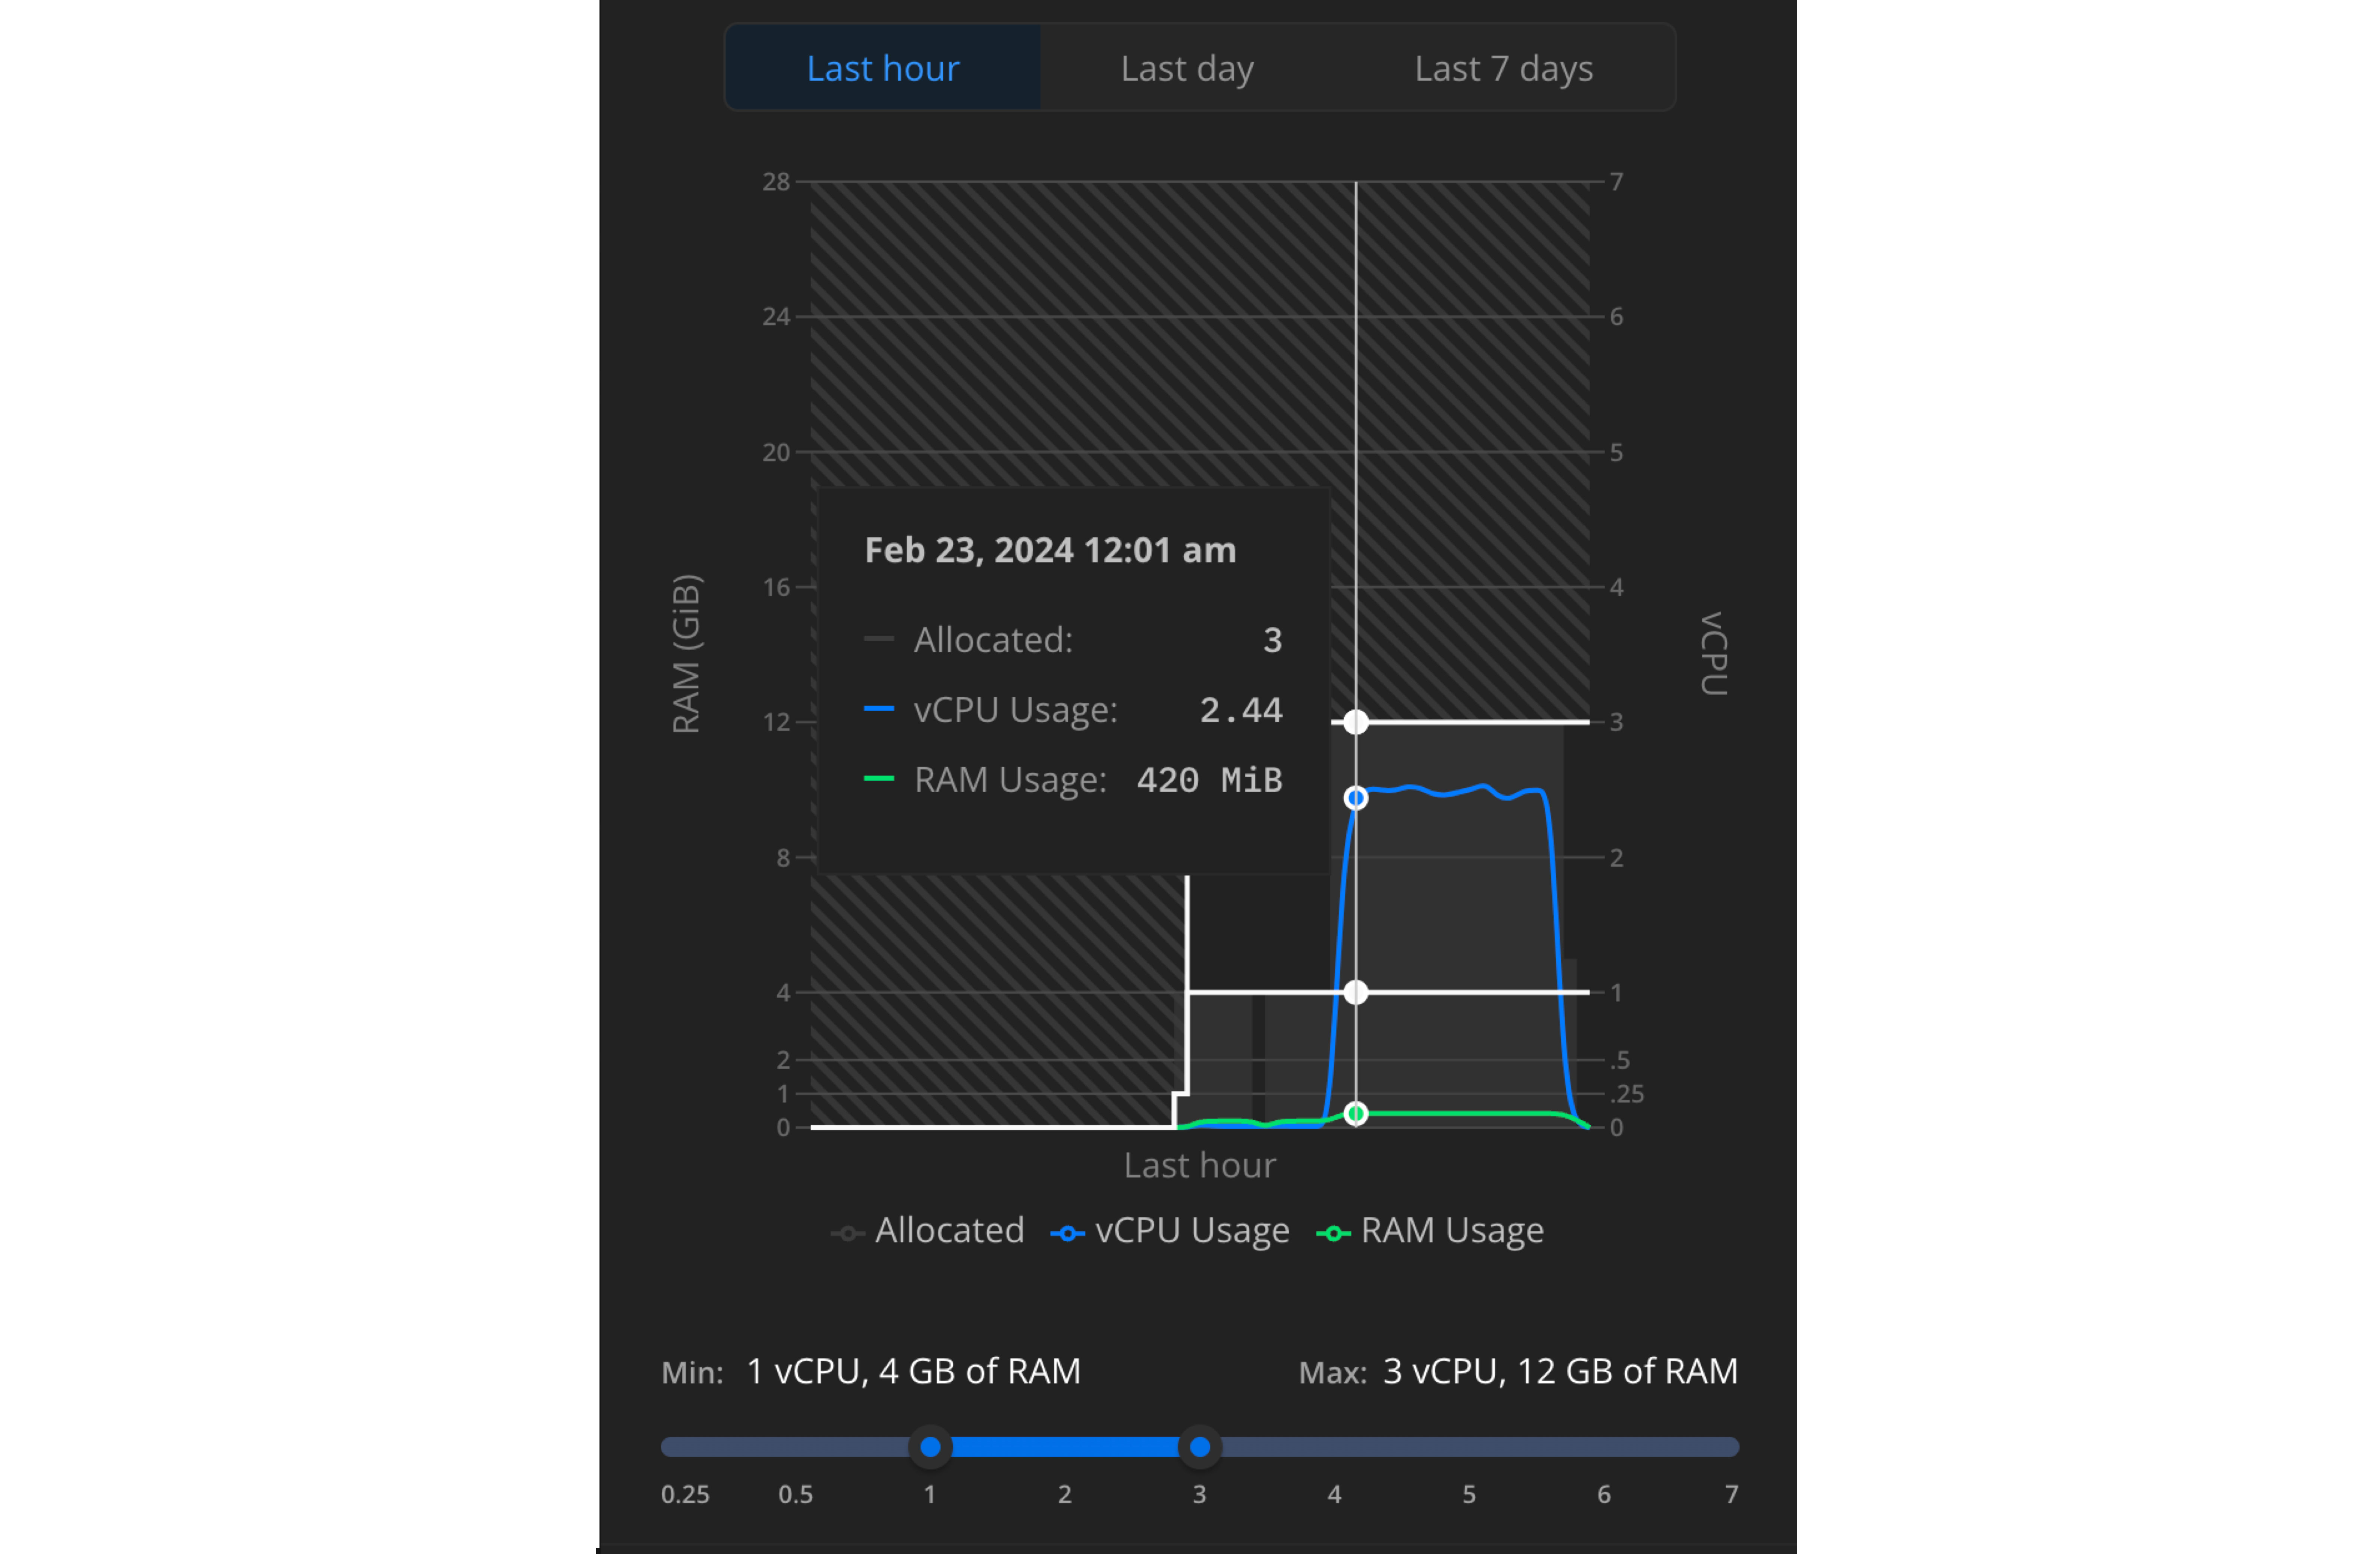Click the Last hour x-axis label
2380x1554 pixels.
click(x=1200, y=1166)
